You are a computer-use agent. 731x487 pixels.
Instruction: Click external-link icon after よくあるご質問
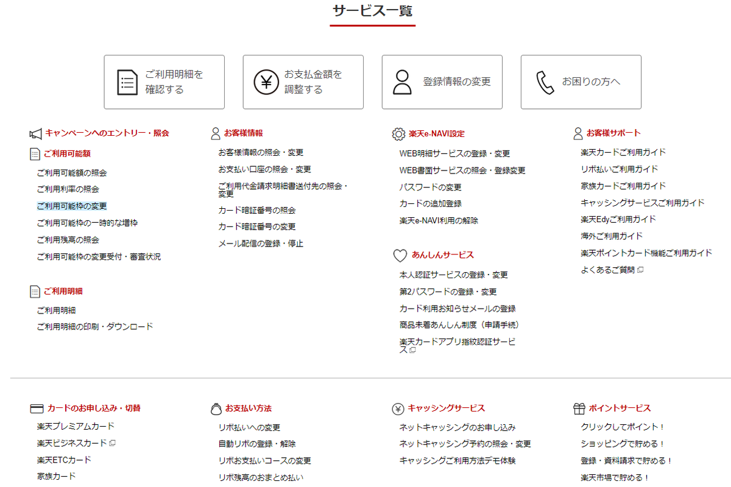(640, 270)
